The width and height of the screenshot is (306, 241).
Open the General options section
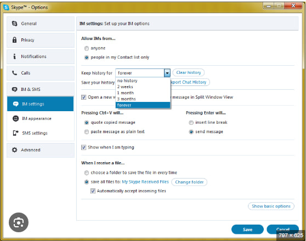(x=41, y=24)
